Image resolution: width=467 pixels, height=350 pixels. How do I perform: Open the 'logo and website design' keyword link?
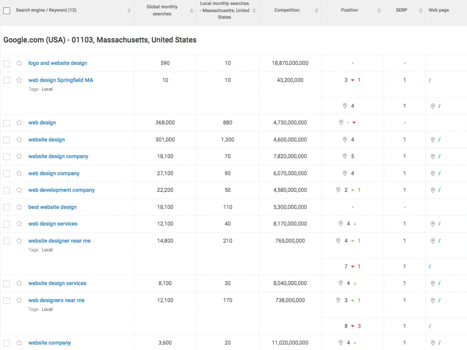(57, 63)
